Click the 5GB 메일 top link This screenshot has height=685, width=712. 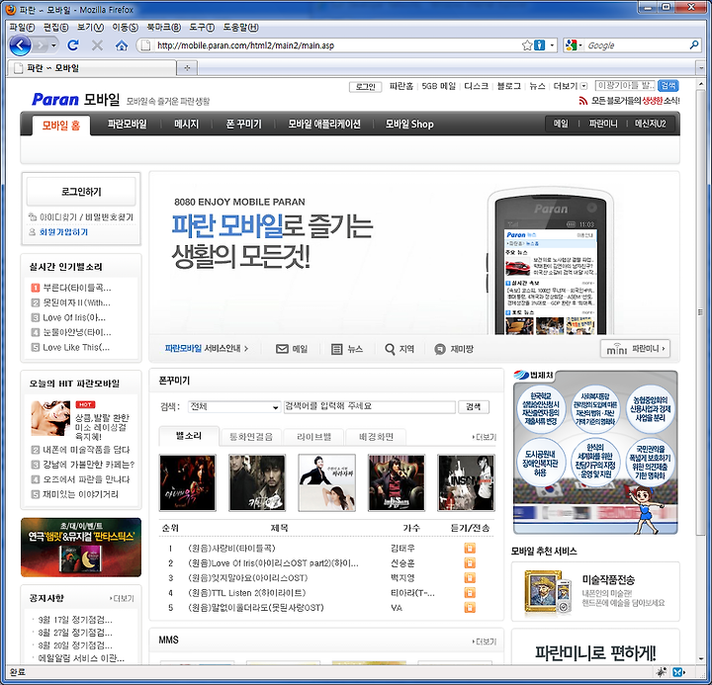click(x=439, y=86)
